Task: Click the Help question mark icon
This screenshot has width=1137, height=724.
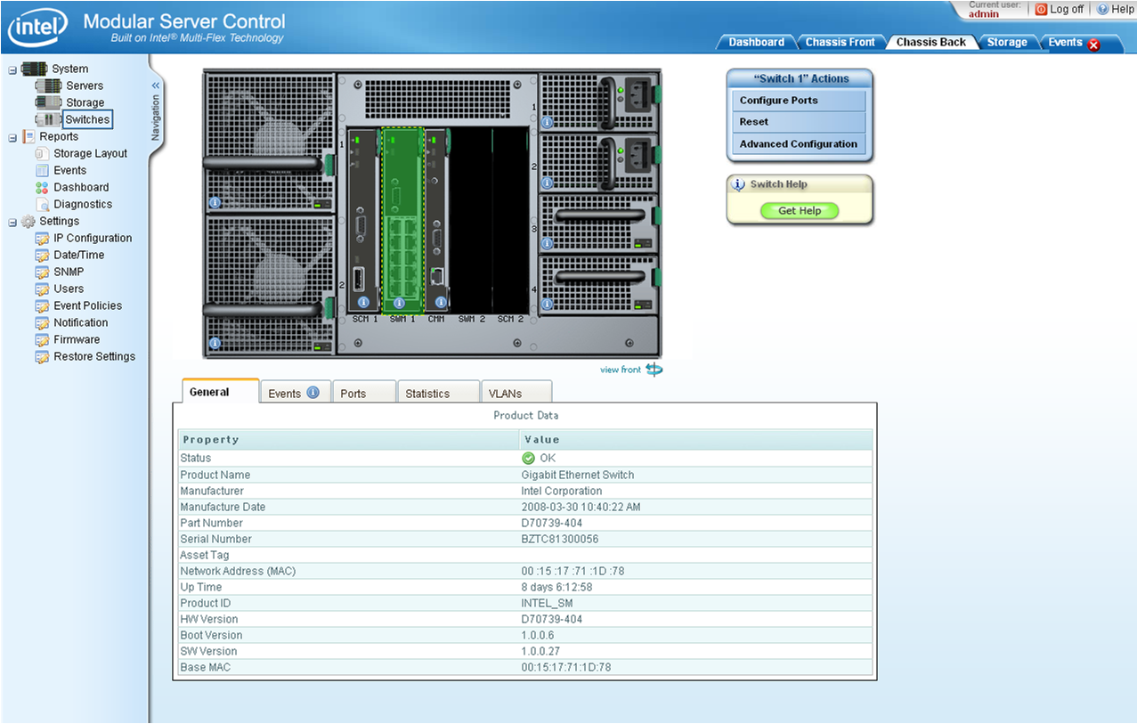Action: point(1102,9)
